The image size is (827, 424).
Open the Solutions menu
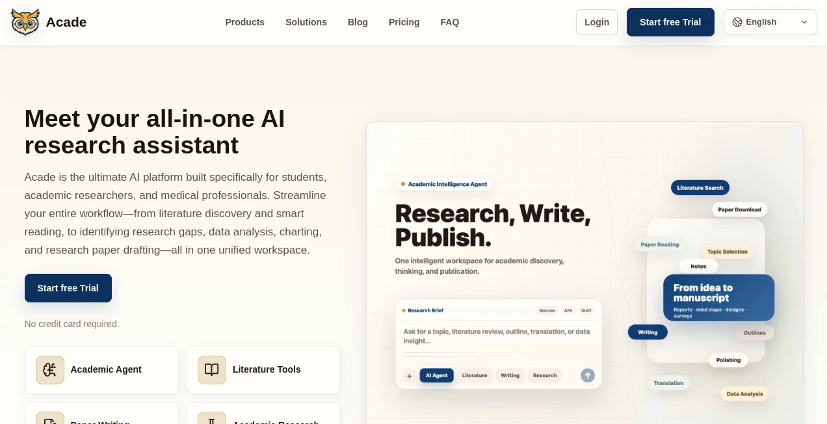[x=306, y=22]
